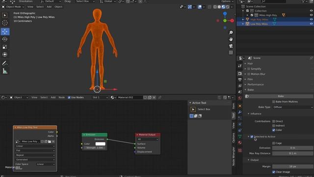The image size is (314, 177).
Task: Toggle Color contribution checkbox
Action: click(274, 130)
